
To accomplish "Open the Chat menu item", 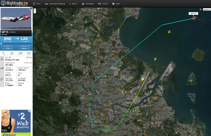I will 116,4.
